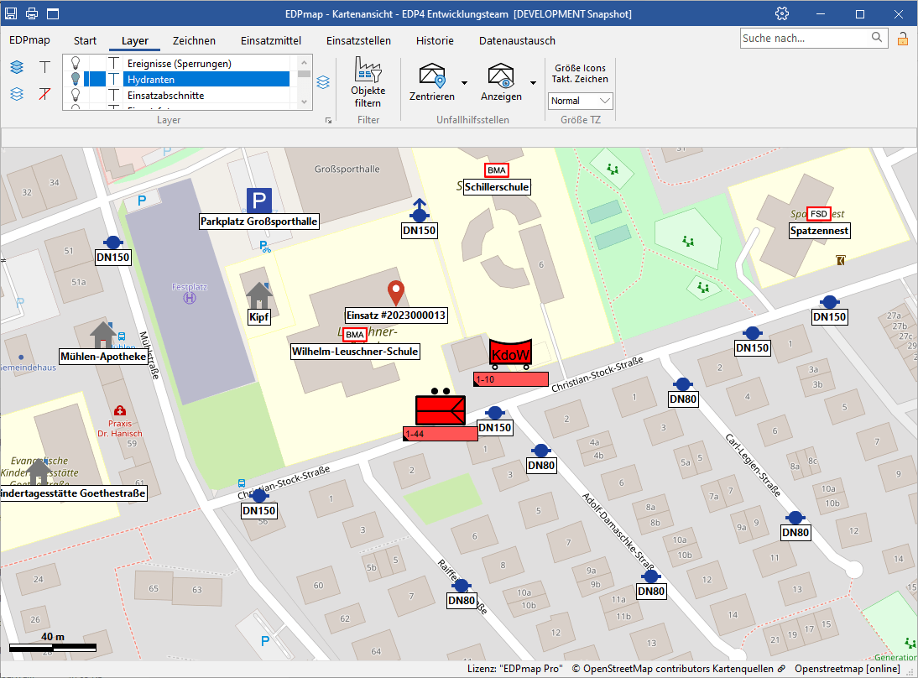Viewport: 918px width, 678px height.
Task: Click Spatzennest label on map
Action: tap(819, 231)
